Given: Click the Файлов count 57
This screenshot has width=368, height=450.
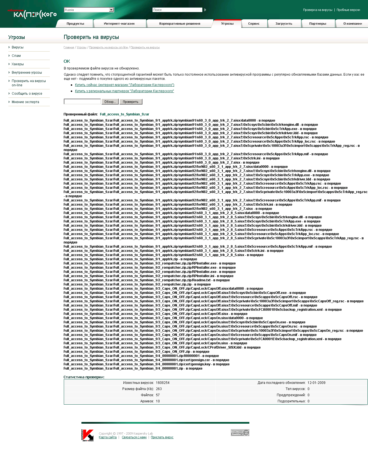Looking at the screenshot, I should [x=158, y=395].
